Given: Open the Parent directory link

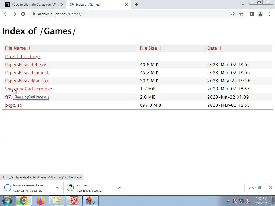Looking at the screenshot, I should click(23, 57).
